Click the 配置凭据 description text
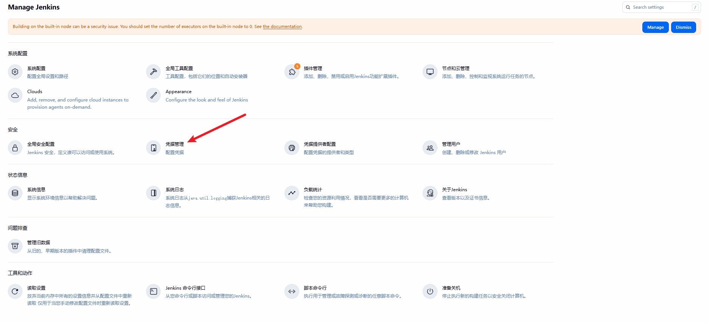The width and height of the screenshot is (709, 323). click(x=175, y=153)
